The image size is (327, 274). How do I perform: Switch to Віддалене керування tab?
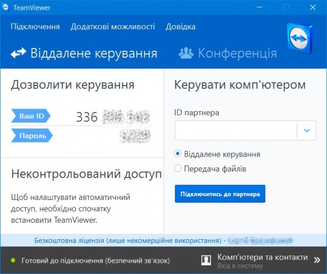click(x=84, y=53)
